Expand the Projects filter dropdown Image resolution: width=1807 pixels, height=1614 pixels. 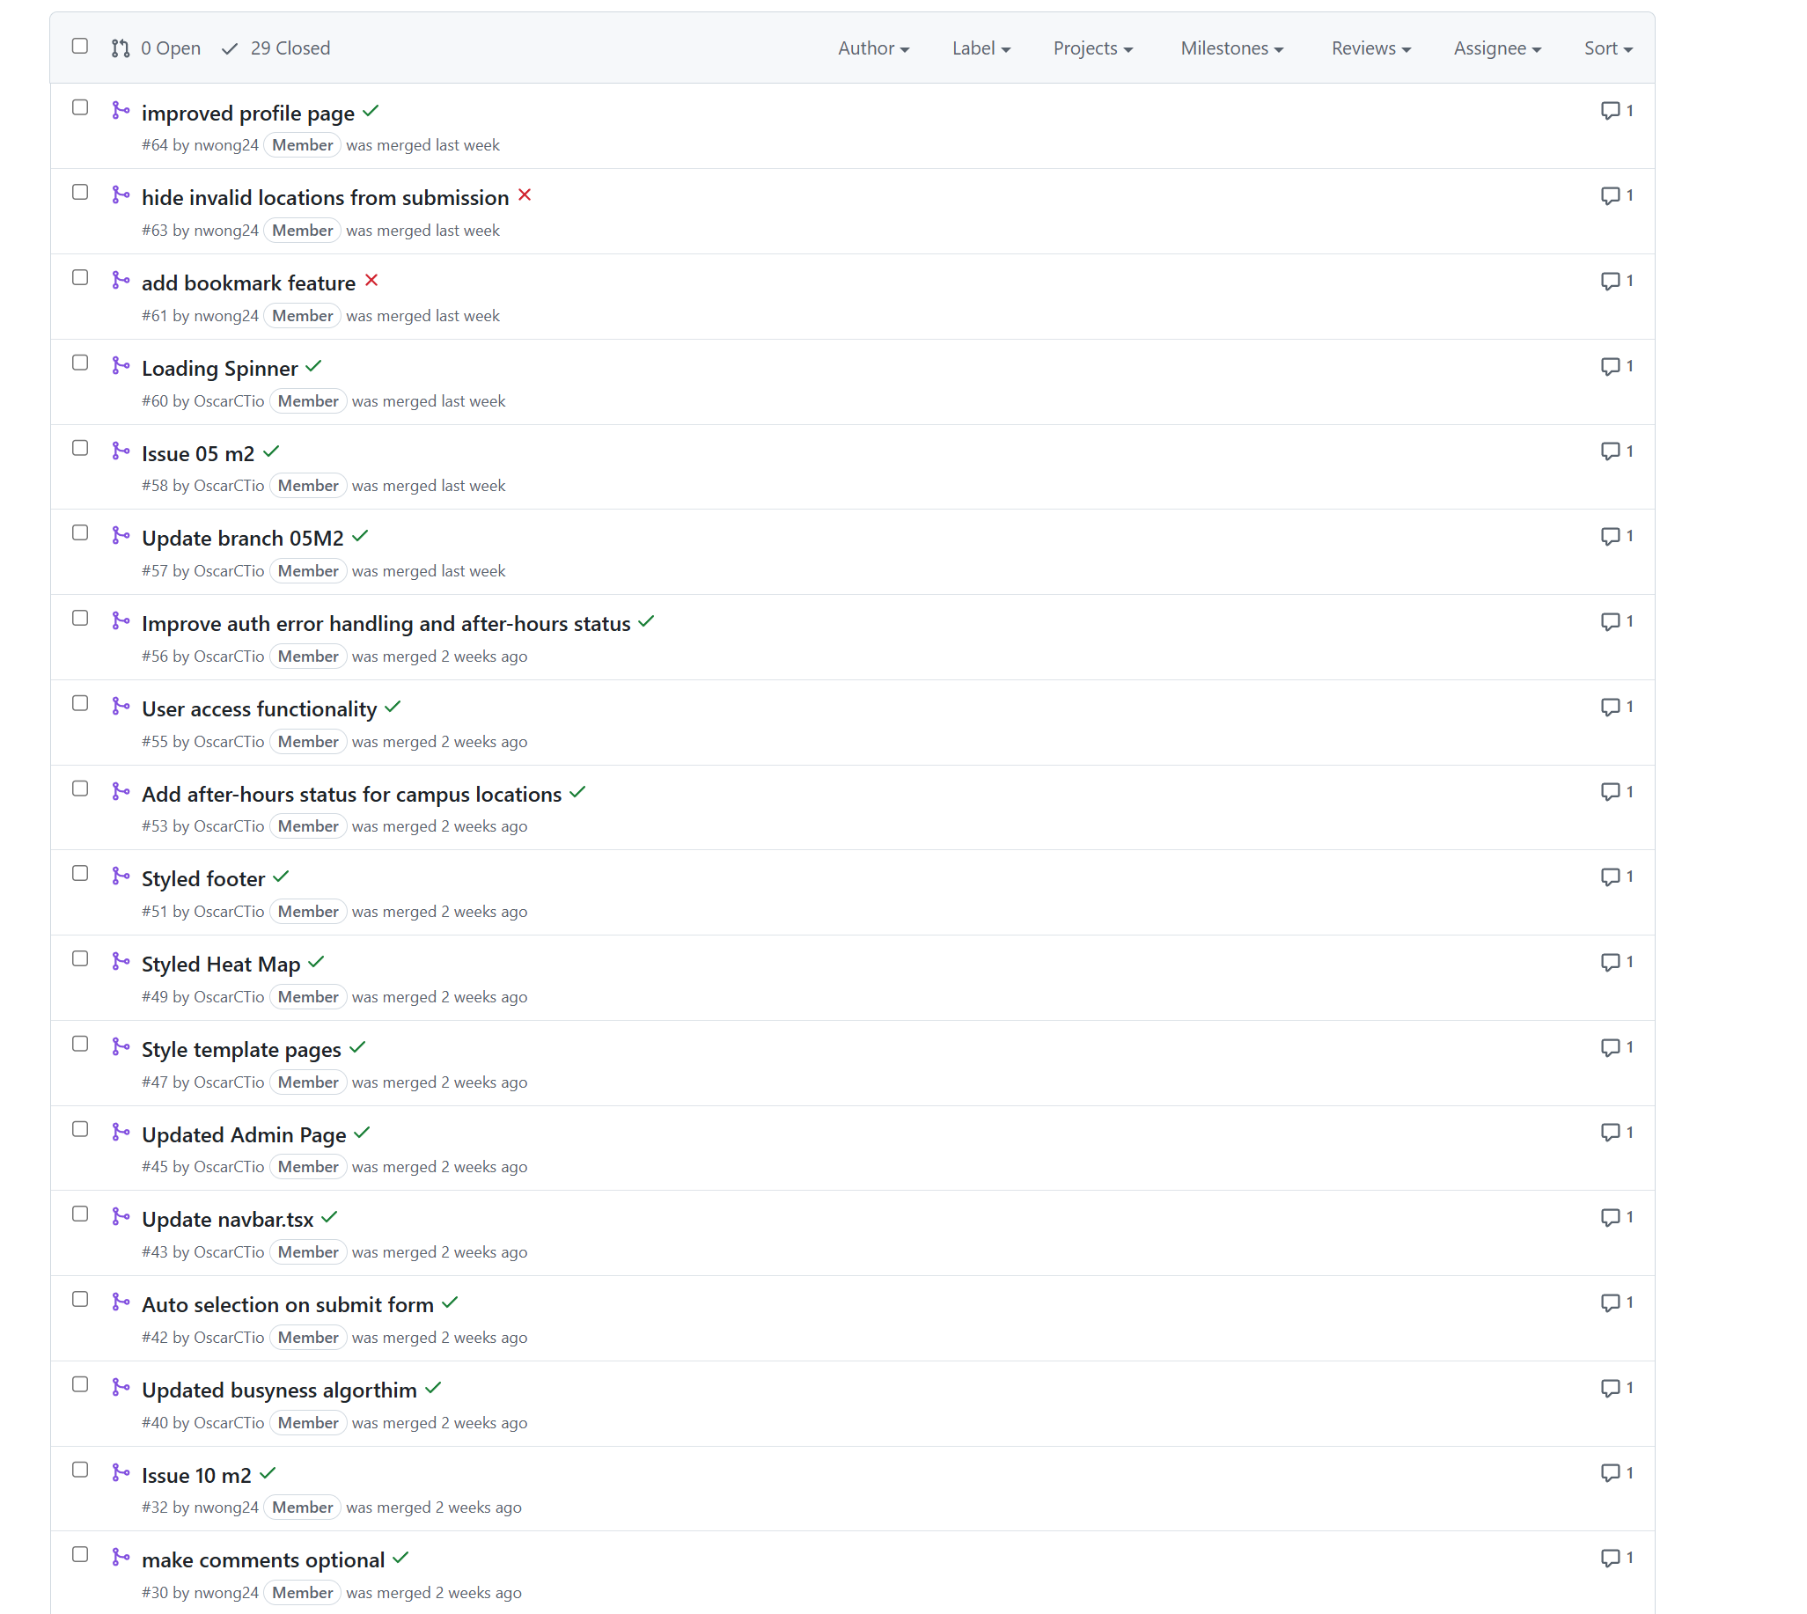[1093, 48]
